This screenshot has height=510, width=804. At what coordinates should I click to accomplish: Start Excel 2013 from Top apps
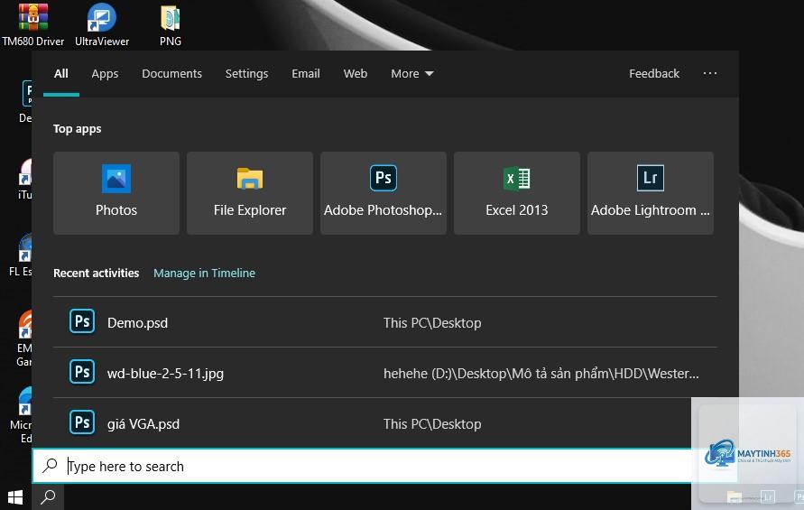point(517,193)
